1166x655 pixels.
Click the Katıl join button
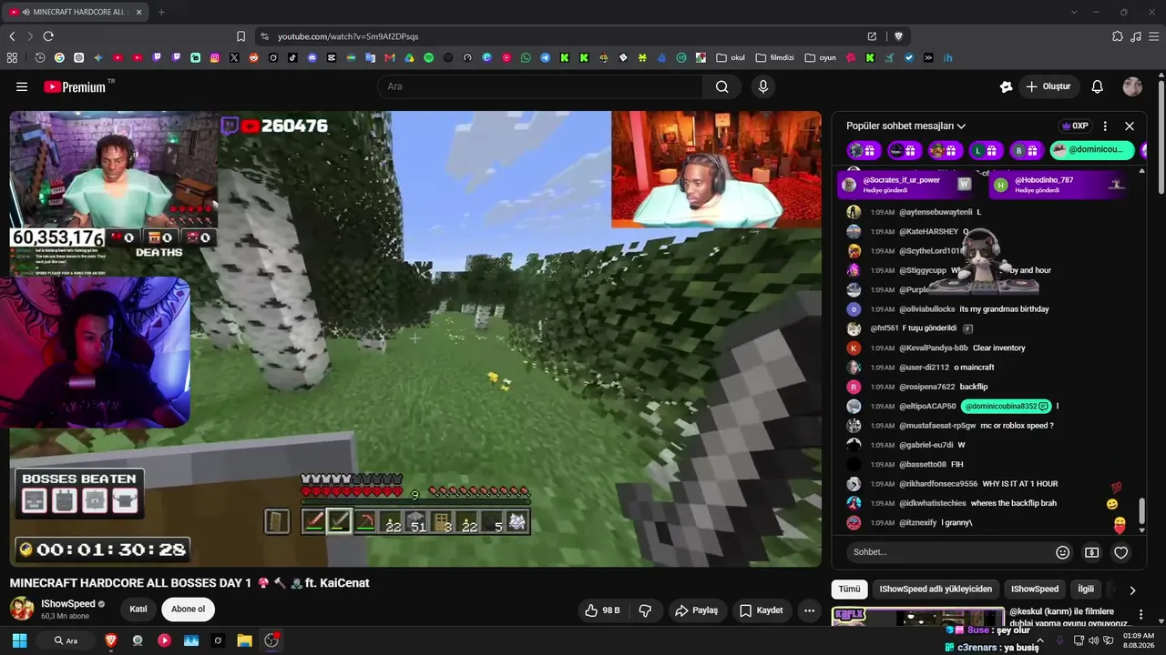[x=138, y=610]
